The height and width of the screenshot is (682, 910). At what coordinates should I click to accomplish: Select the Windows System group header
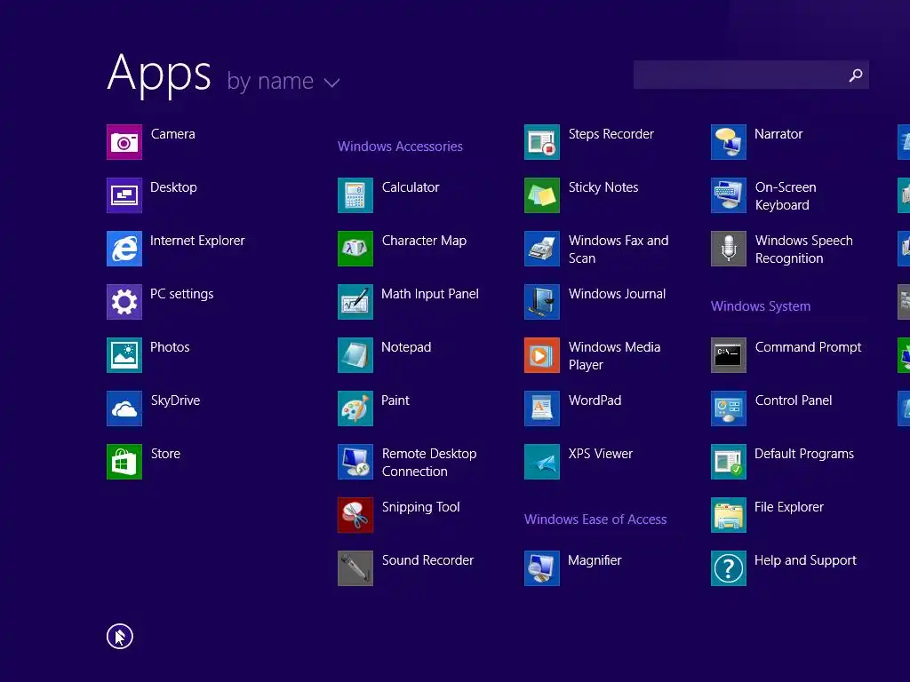coord(761,306)
